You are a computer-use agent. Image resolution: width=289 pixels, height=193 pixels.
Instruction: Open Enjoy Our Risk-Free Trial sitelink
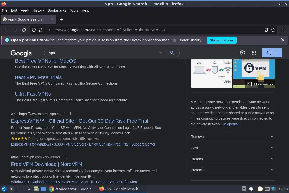tap(109, 144)
